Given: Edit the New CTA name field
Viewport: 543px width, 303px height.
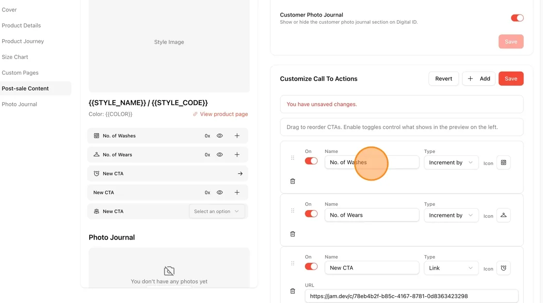Looking at the screenshot, I should click(372, 268).
